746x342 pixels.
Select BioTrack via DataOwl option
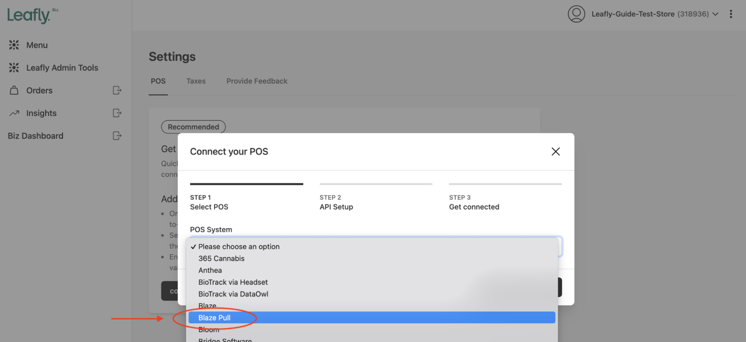coord(233,294)
